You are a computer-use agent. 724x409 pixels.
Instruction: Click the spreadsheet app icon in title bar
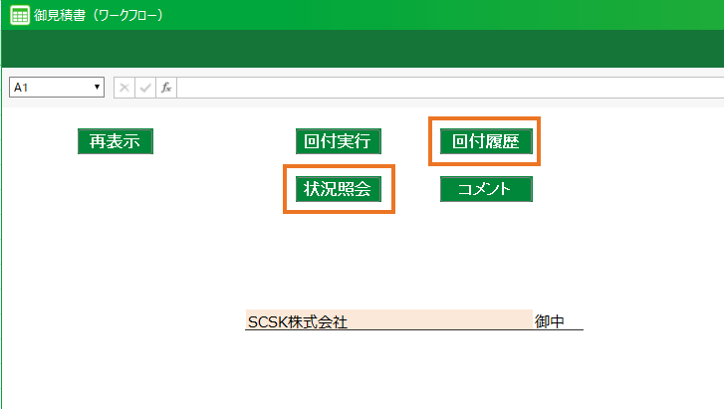pyautogui.click(x=19, y=15)
